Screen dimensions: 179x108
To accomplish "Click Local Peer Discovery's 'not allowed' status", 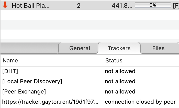I will coord(120,81).
